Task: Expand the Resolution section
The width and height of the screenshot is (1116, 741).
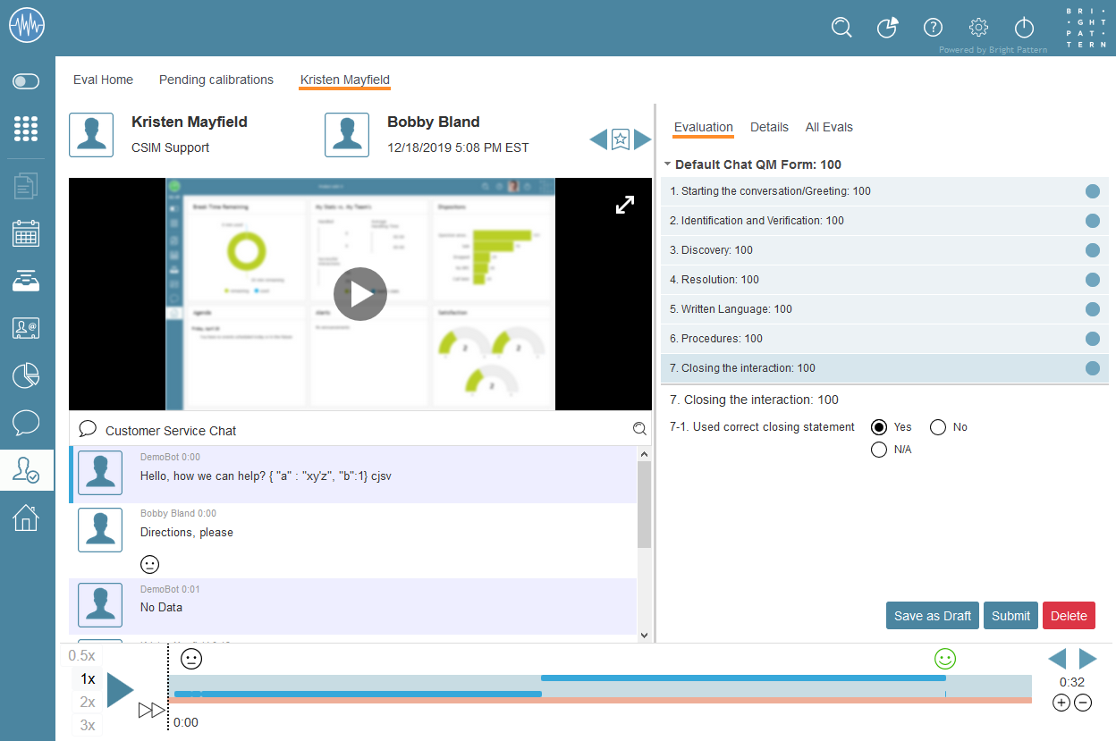Action: tap(885, 280)
